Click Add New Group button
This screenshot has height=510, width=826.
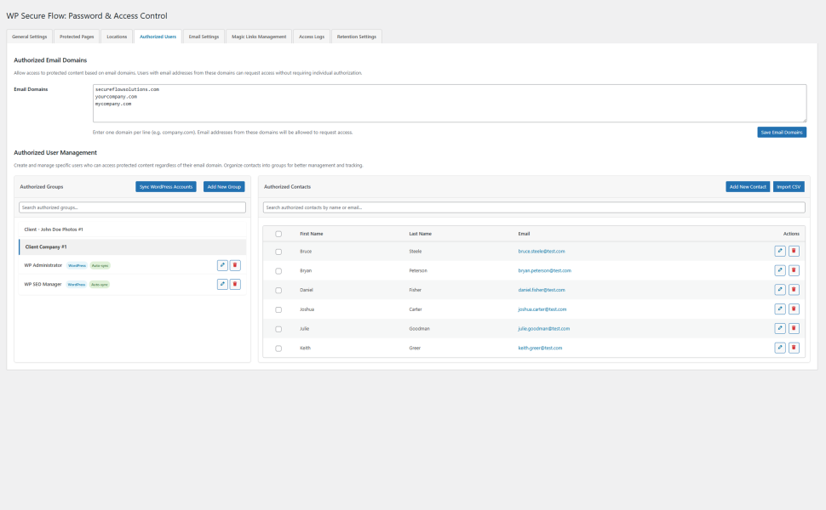pos(224,187)
